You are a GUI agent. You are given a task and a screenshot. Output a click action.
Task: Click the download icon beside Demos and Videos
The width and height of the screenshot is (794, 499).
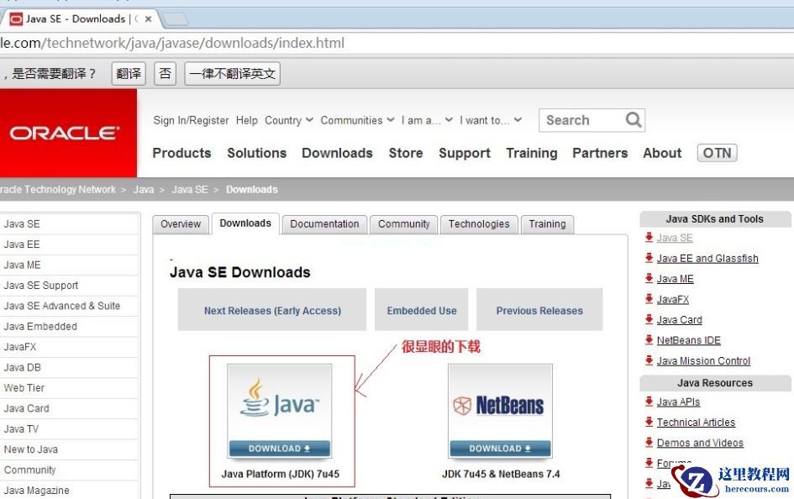click(649, 443)
